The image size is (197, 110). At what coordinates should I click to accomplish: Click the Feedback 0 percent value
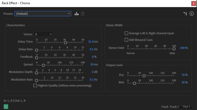[x=93, y=57]
